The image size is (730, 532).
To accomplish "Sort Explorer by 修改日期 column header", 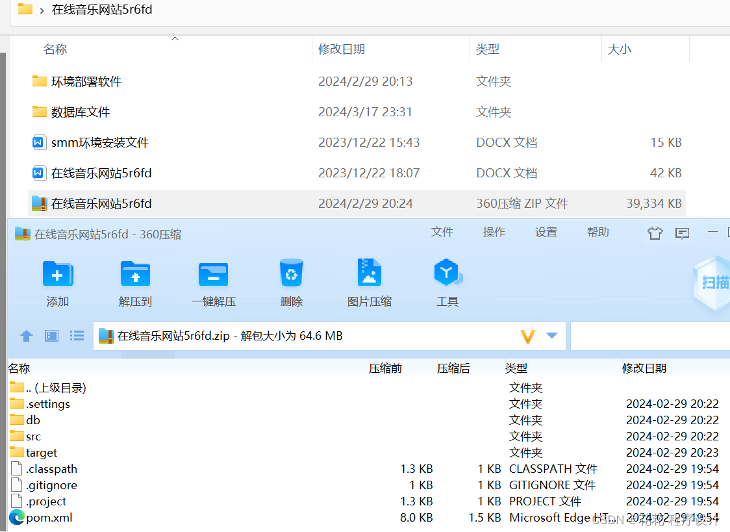I will [341, 49].
